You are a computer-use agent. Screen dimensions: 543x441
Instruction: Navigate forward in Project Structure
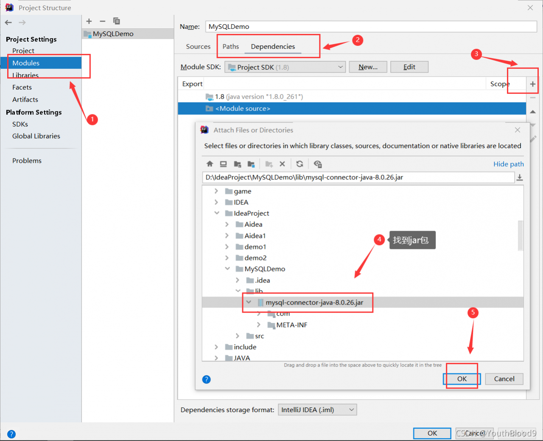pyautogui.click(x=22, y=23)
